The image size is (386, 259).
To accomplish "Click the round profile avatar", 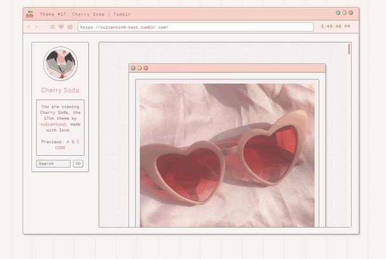I will 60,64.
